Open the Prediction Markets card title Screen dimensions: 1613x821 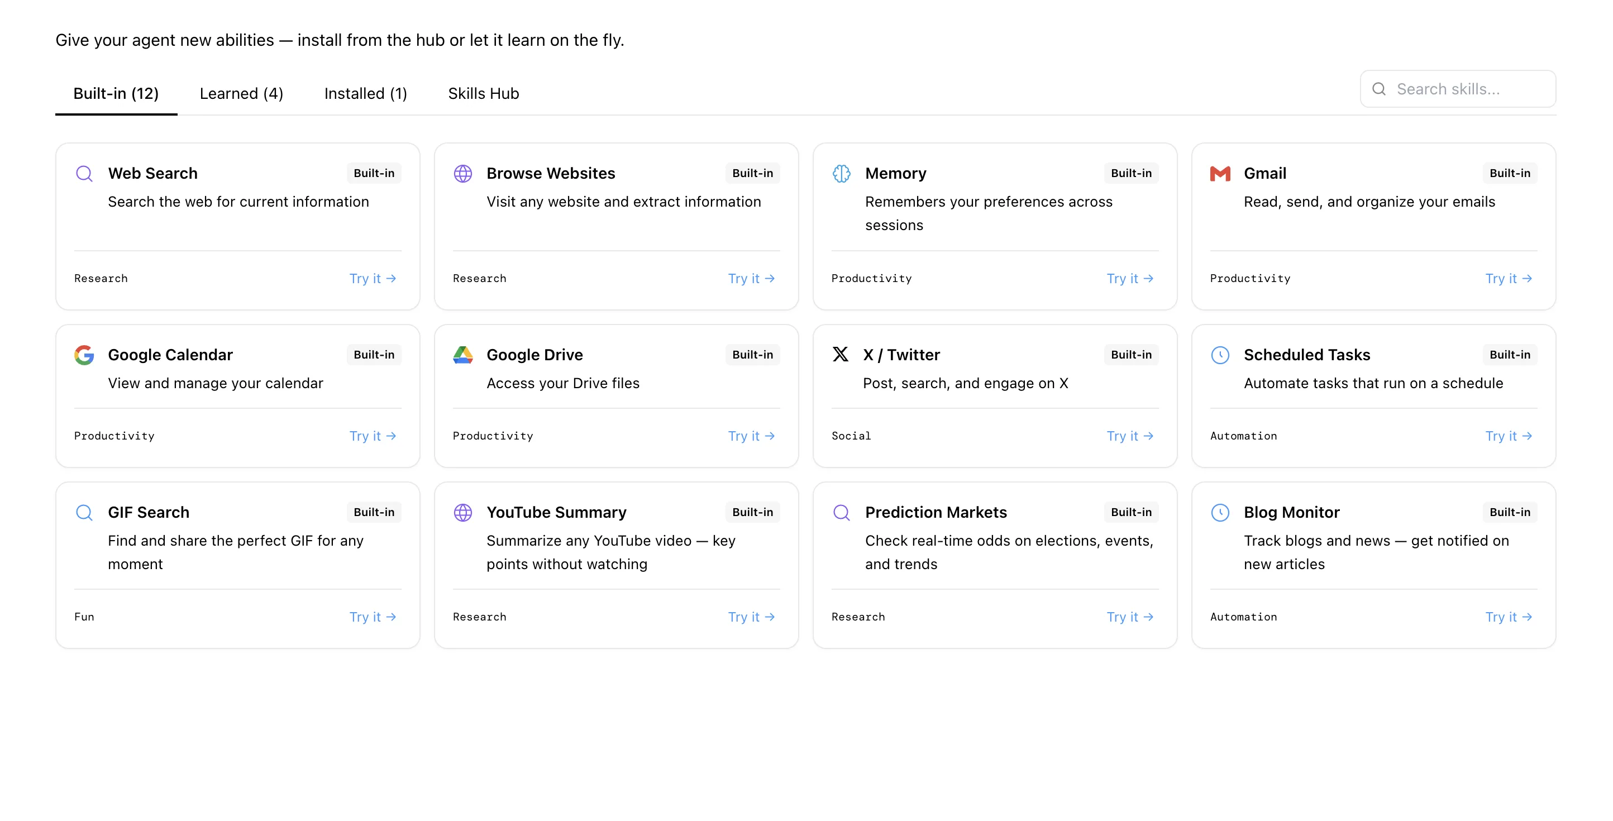pyautogui.click(x=936, y=512)
